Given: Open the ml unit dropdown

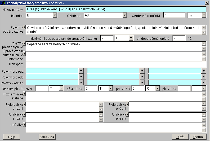Looking at the screenshot, I should pyautogui.click(x=203, y=15).
